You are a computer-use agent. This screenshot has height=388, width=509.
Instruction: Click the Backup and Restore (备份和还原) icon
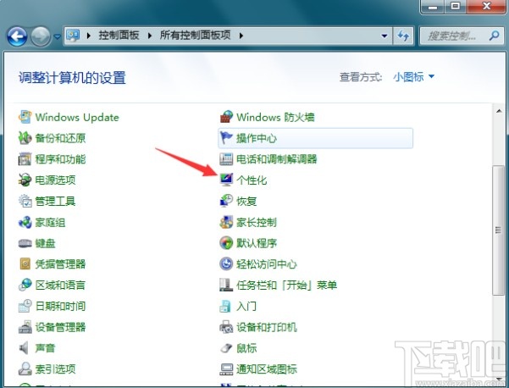pos(25,138)
